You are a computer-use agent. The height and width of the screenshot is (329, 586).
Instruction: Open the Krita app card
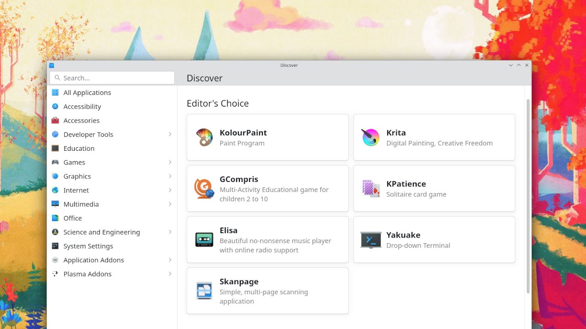tap(434, 138)
